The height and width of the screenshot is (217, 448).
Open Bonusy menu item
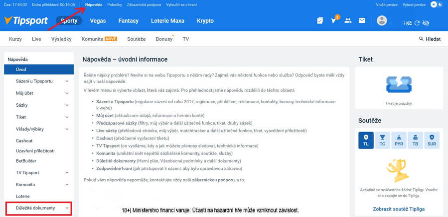164,39
